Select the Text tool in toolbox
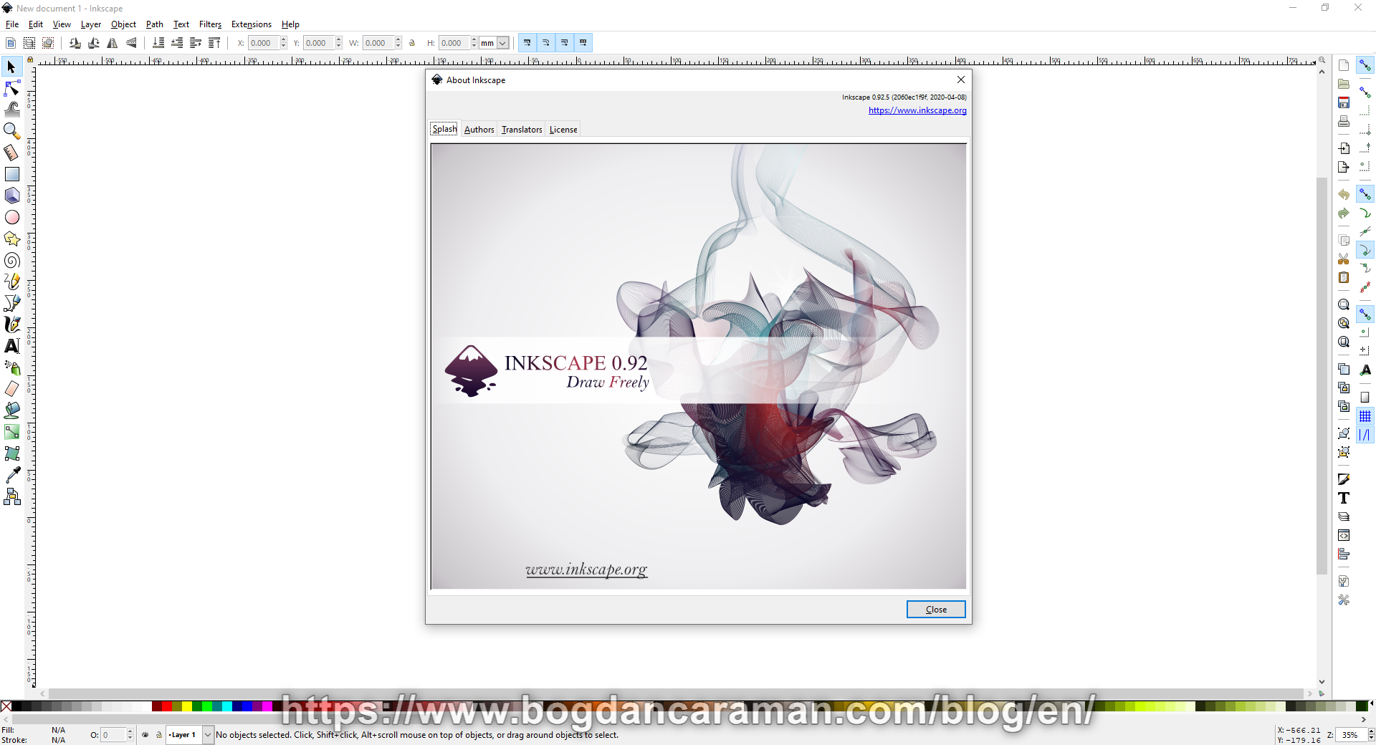The width and height of the screenshot is (1376, 745). pyautogui.click(x=11, y=346)
